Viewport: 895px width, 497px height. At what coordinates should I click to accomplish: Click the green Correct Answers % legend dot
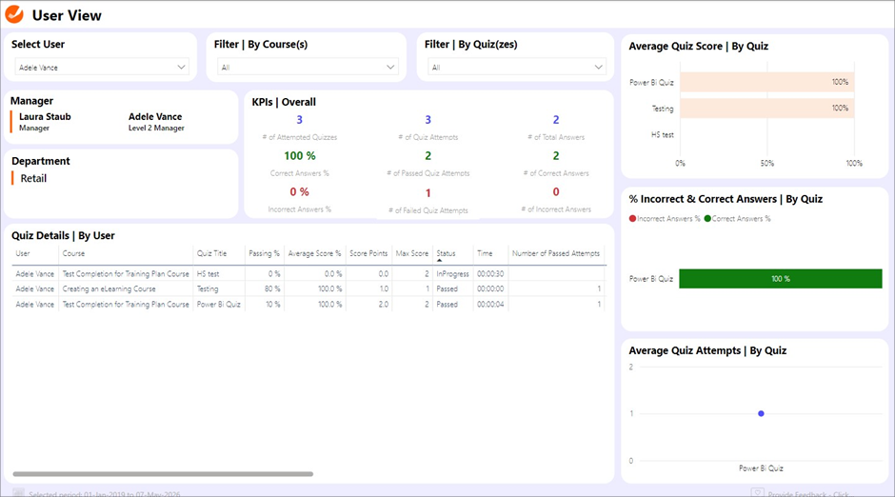(707, 219)
